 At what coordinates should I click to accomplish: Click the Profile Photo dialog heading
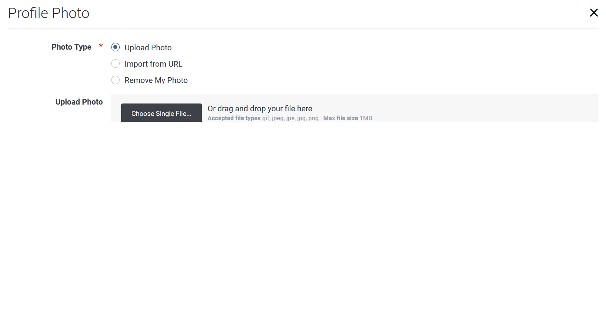click(49, 13)
